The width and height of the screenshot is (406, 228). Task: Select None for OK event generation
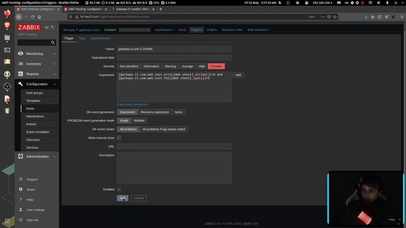(x=178, y=112)
